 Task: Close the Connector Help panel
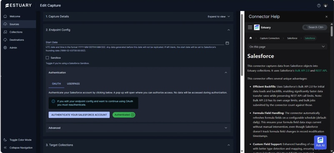[x=326, y=17]
